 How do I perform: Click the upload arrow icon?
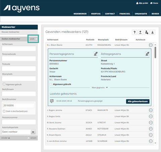141,33
